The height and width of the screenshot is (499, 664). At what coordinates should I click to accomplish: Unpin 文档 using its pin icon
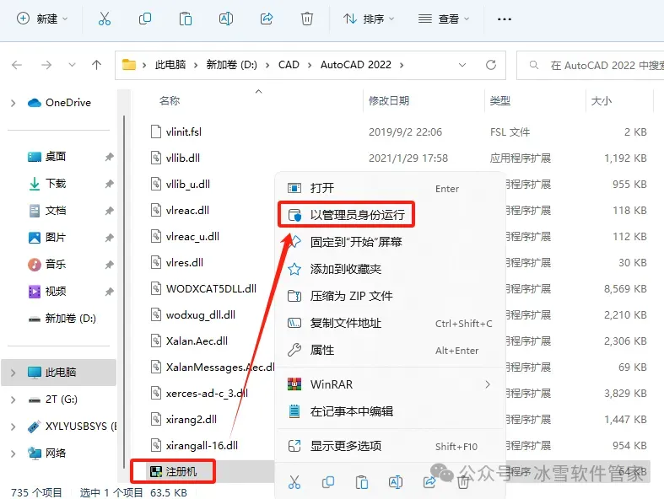[109, 211]
